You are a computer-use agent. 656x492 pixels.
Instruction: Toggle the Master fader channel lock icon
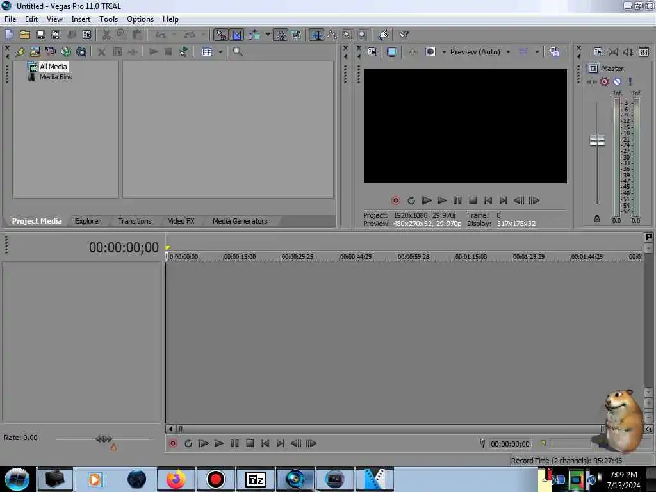[x=597, y=219]
